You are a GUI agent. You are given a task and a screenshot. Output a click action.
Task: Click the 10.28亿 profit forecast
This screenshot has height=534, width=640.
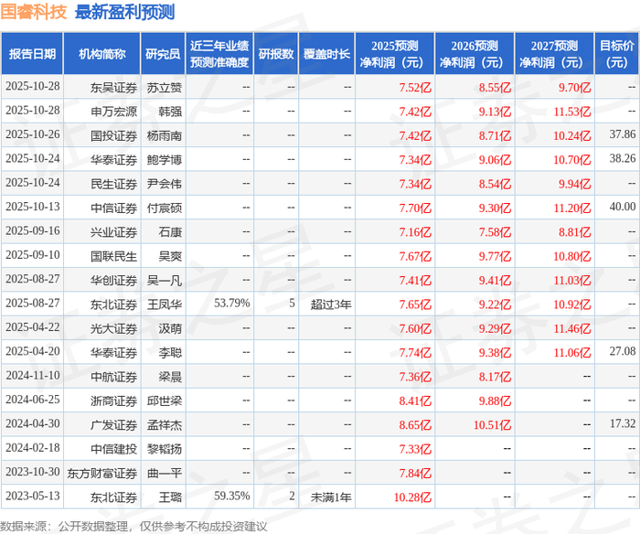412,497
